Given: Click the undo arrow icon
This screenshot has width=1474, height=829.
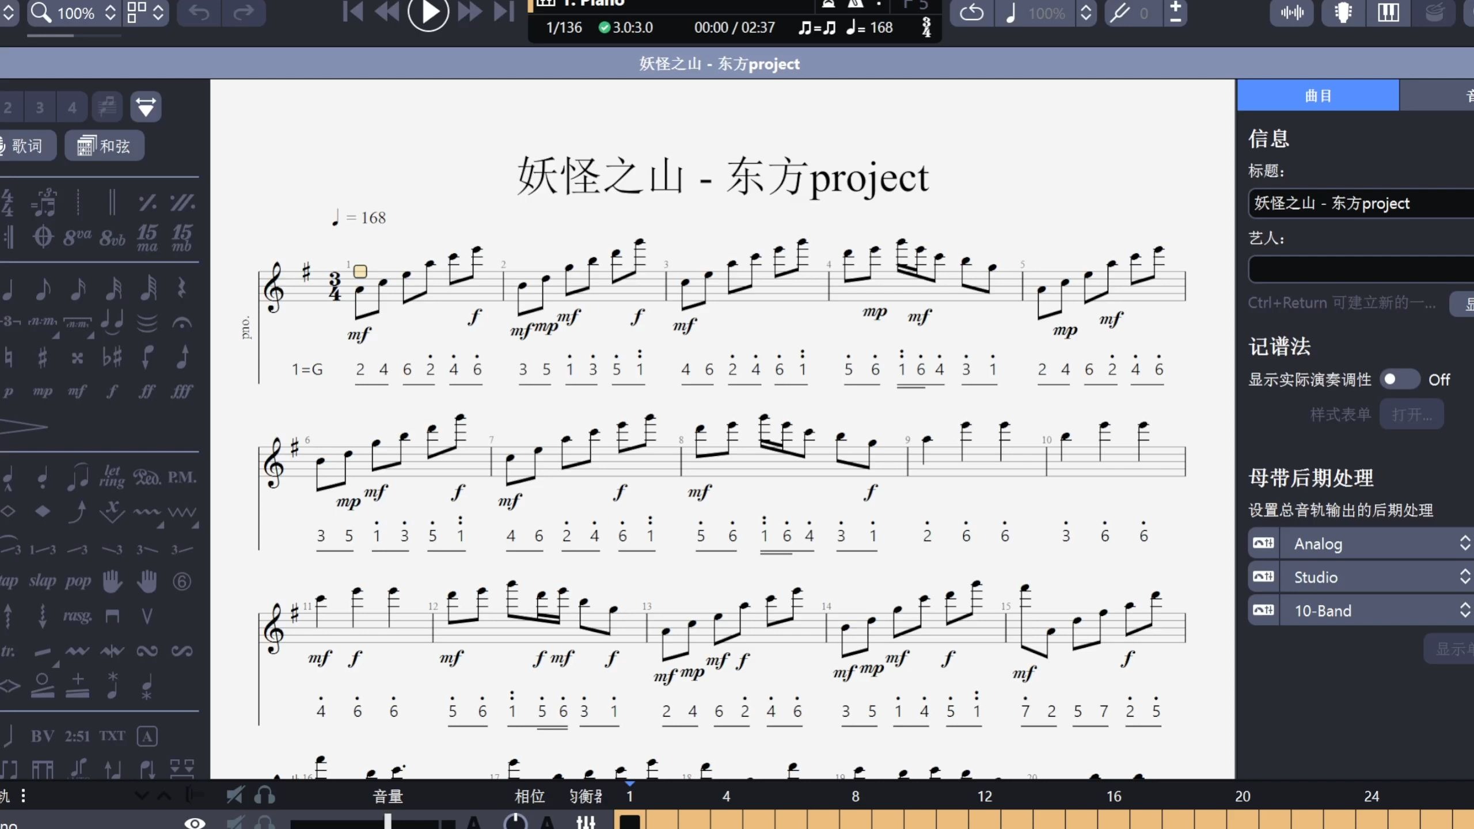Looking at the screenshot, I should click(x=199, y=13).
